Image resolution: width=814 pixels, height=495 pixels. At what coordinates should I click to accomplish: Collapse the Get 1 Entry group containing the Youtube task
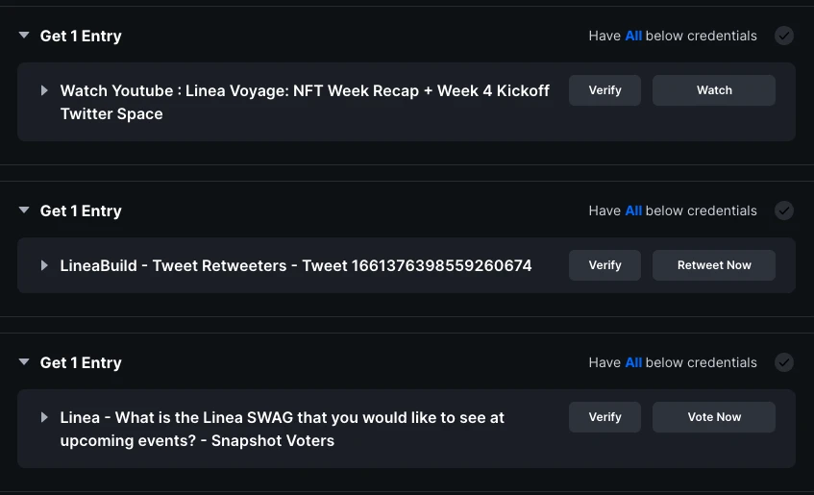[x=24, y=36]
